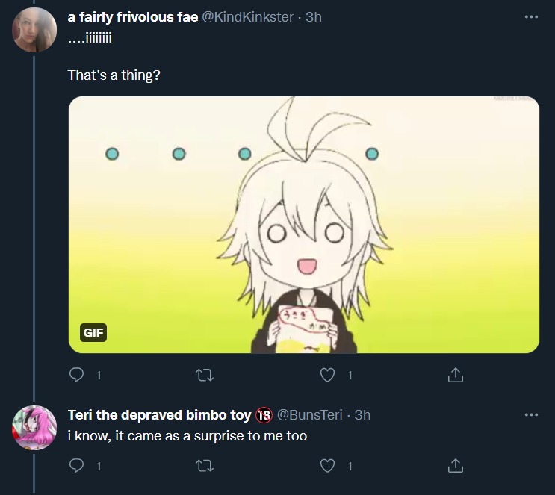Retweet the BunsTeri tweet
Screen dimensions: 555x495
tap(205, 466)
